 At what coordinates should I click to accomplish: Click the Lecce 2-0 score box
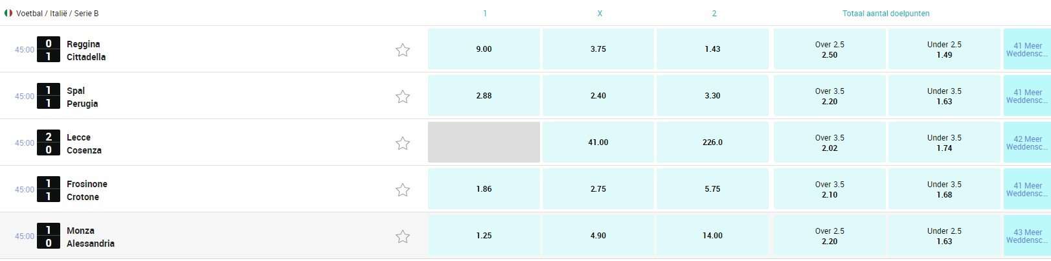49,143
